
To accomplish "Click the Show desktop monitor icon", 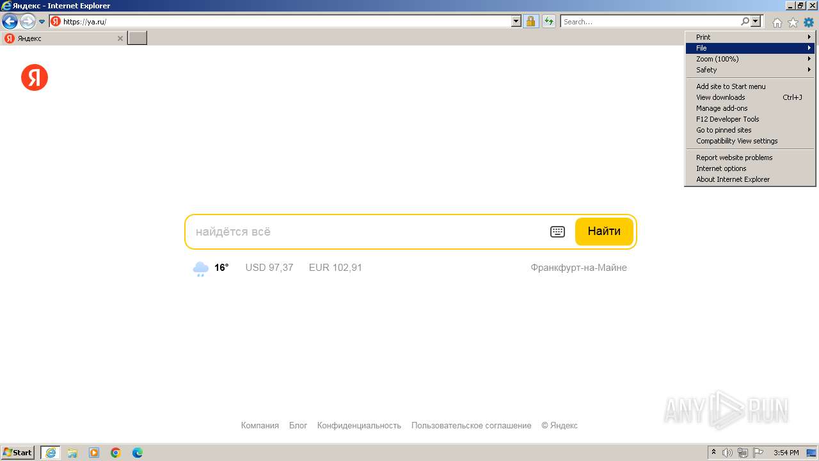I will pos(811,453).
